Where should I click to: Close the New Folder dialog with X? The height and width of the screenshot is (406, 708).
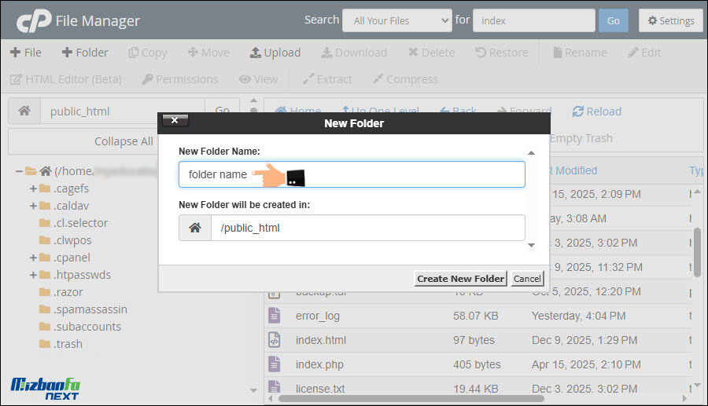click(175, 120)
